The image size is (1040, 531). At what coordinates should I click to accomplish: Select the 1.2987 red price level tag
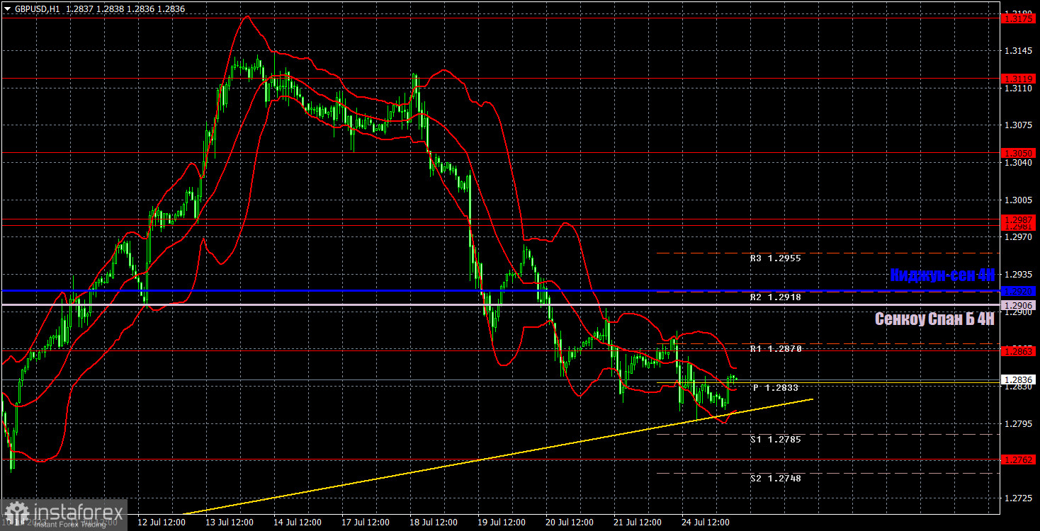point(1018,220)
